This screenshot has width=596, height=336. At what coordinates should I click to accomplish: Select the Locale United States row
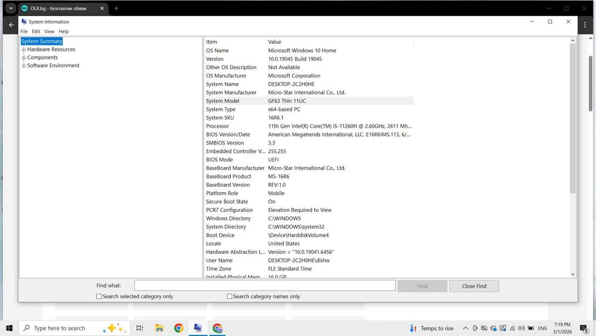coord(309,243)
